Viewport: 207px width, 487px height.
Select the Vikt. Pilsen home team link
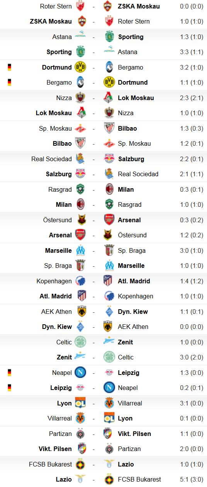pyautogui.click(x=55, y=449)
